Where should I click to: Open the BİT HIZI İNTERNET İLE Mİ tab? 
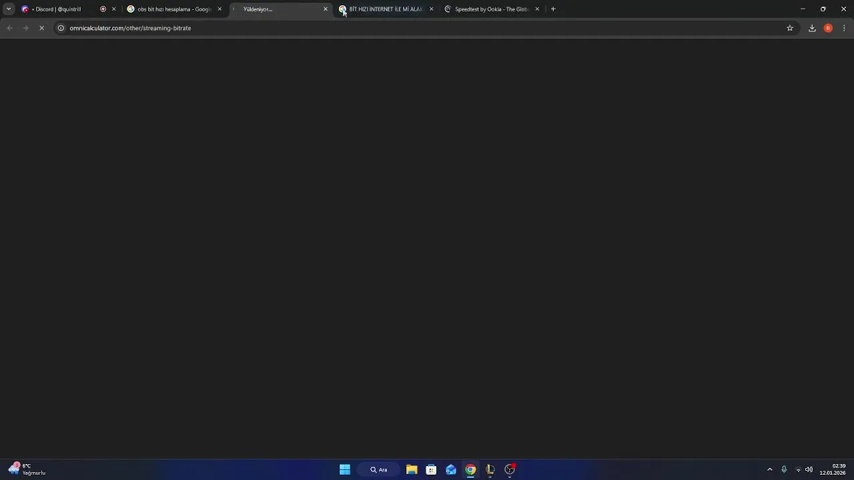pyautogui.click(x=385, y=9)
